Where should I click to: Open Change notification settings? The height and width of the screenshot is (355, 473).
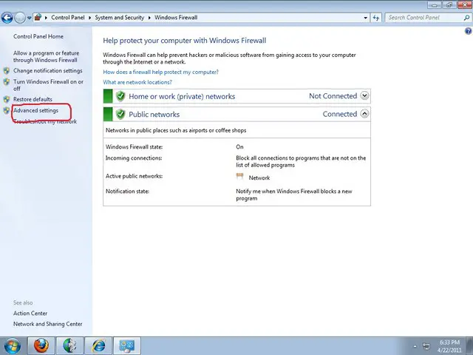tap(47, 71)
